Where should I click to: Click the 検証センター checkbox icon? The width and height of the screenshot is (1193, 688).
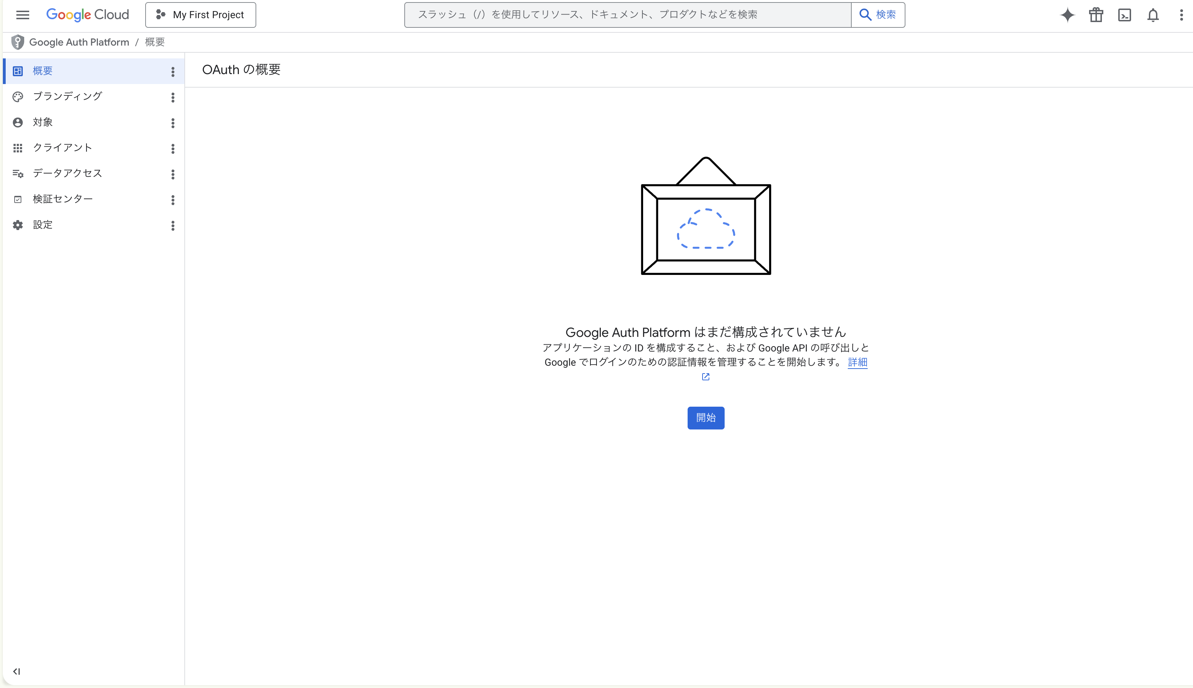coord(18,199)
